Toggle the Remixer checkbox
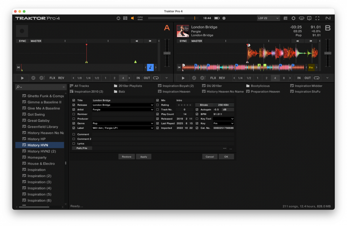This screenshot has height=226, width=347. (x=74, y=114)
